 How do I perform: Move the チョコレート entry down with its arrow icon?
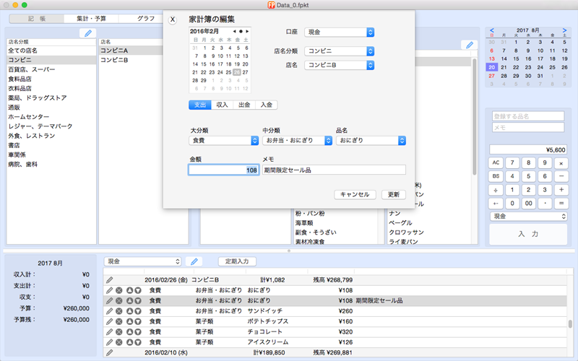coord(137,332)
